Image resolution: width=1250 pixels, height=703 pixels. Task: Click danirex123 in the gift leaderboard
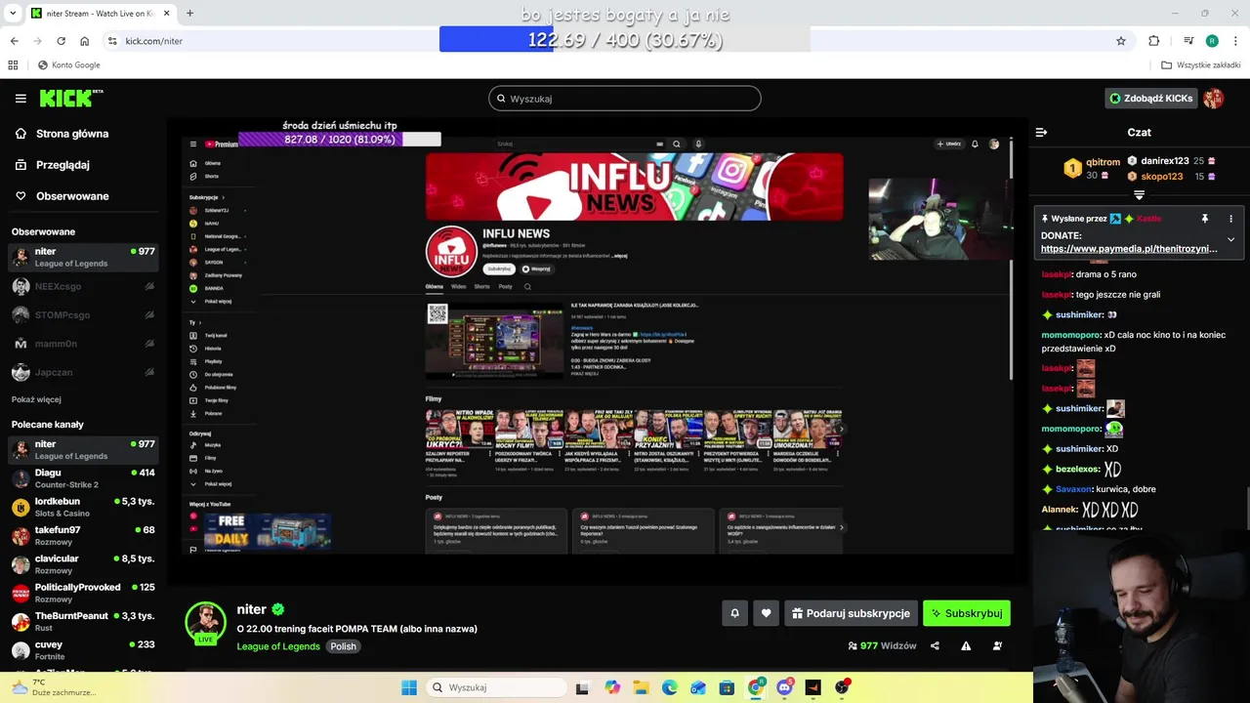coord(1164,161)
